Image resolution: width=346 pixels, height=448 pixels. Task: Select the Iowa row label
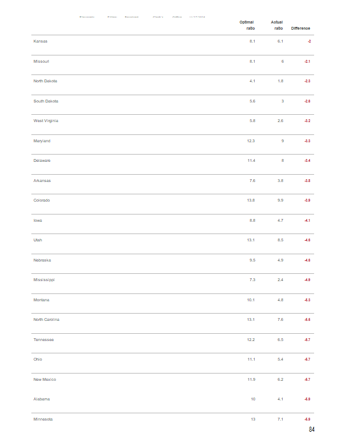pos(38,220)
